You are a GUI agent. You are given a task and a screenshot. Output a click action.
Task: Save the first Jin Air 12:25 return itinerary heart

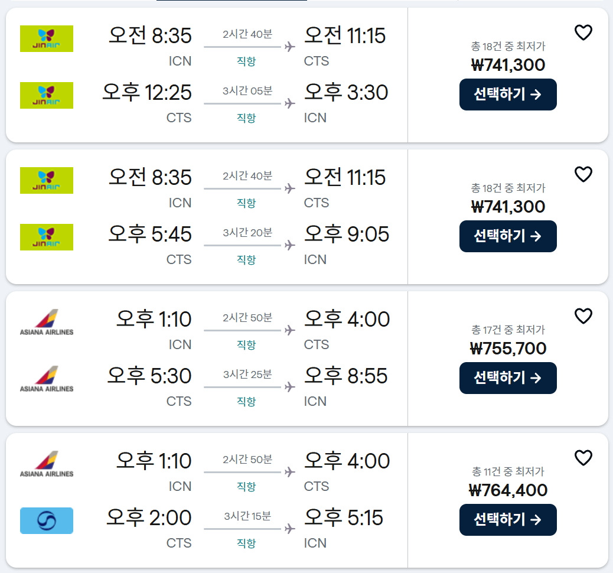pos(583,33)
